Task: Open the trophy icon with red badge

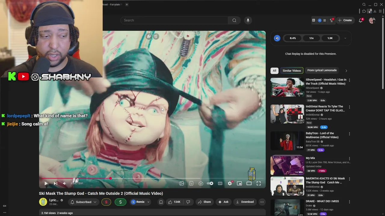Action: (x=331, y=20)
